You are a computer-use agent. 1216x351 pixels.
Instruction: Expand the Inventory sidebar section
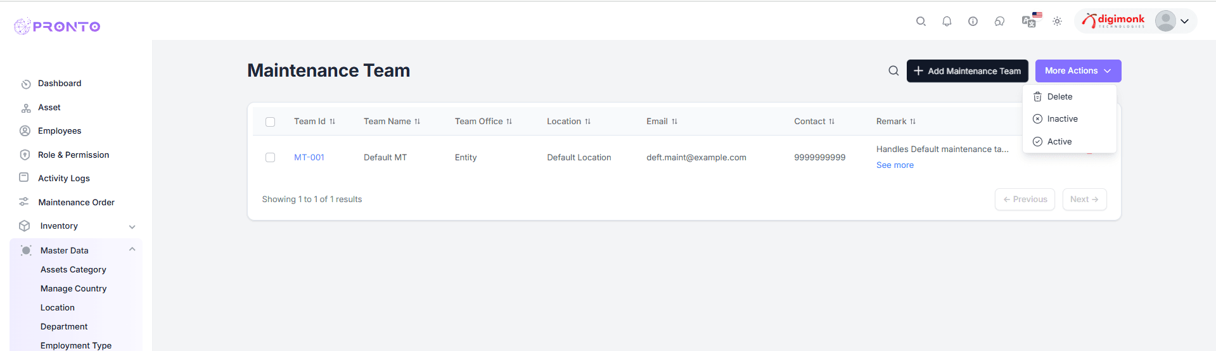click(132, 226)
